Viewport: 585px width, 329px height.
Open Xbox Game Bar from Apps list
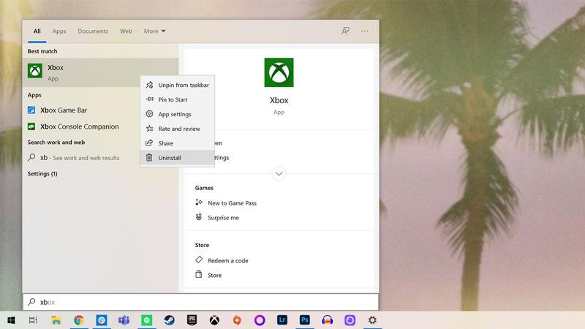[x=64, y=110]
